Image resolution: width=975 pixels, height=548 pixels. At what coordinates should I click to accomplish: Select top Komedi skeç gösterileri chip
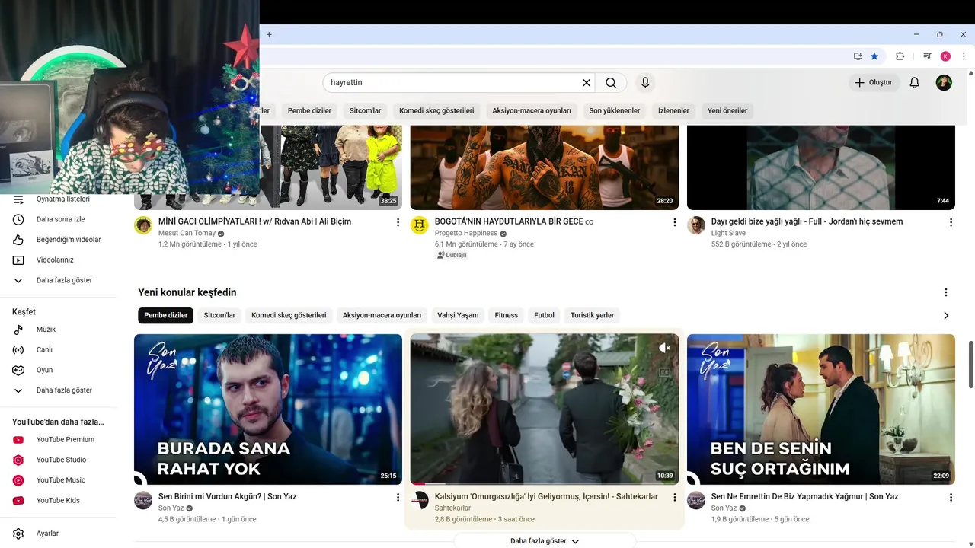(x=436, y=110)
